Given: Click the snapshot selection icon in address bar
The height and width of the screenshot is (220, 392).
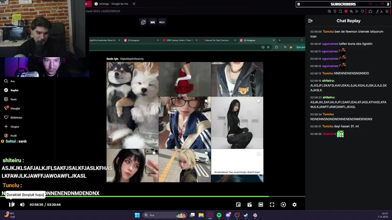Looking at the screenshot, I should 340,11.
